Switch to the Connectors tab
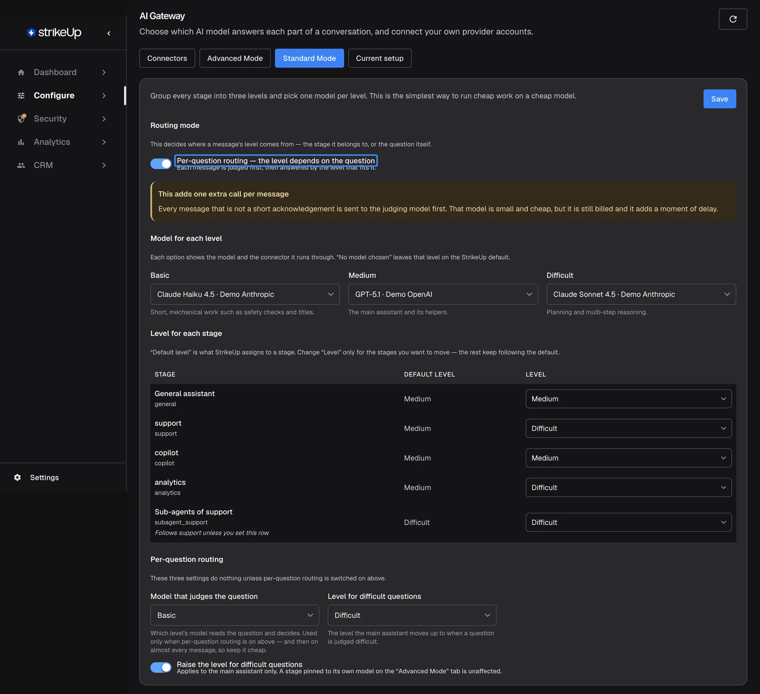This screenshot has width=760, height=694. (x=167, y=58)
